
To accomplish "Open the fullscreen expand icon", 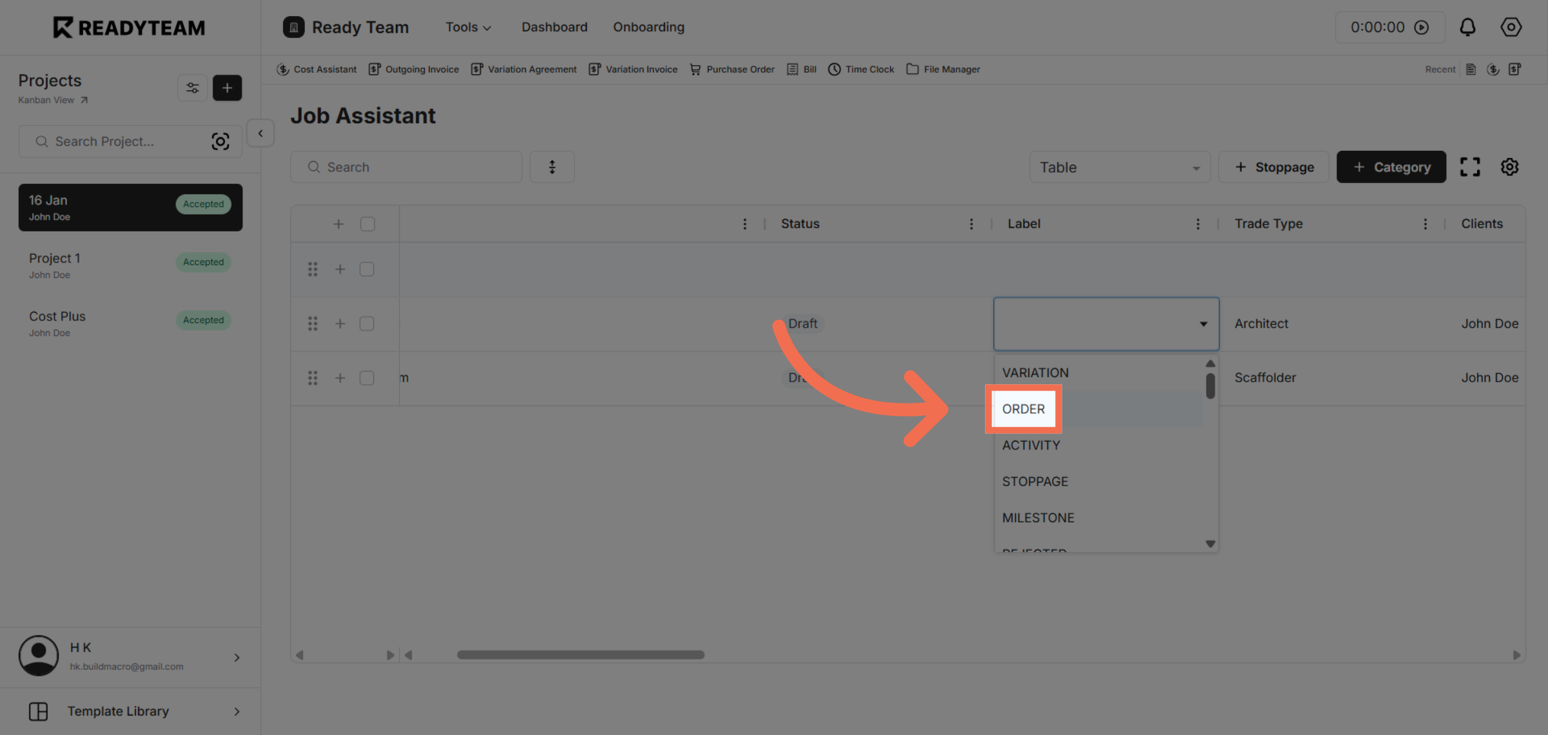I will tap(1470, 167).
